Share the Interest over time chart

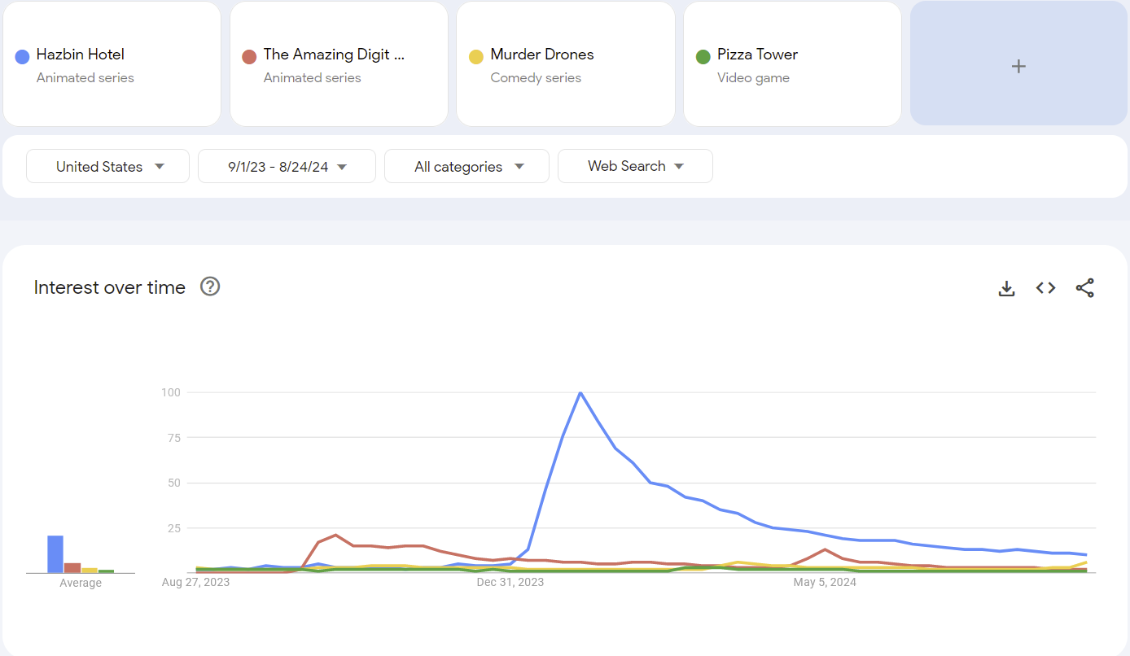1085,288
